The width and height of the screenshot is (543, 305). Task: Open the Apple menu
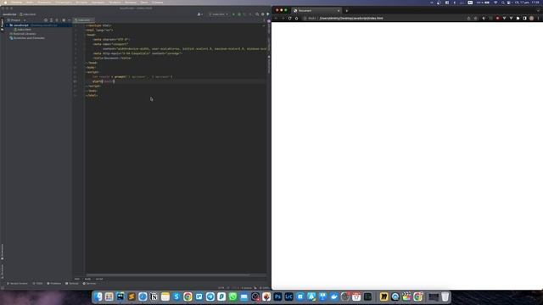point(5,3)
